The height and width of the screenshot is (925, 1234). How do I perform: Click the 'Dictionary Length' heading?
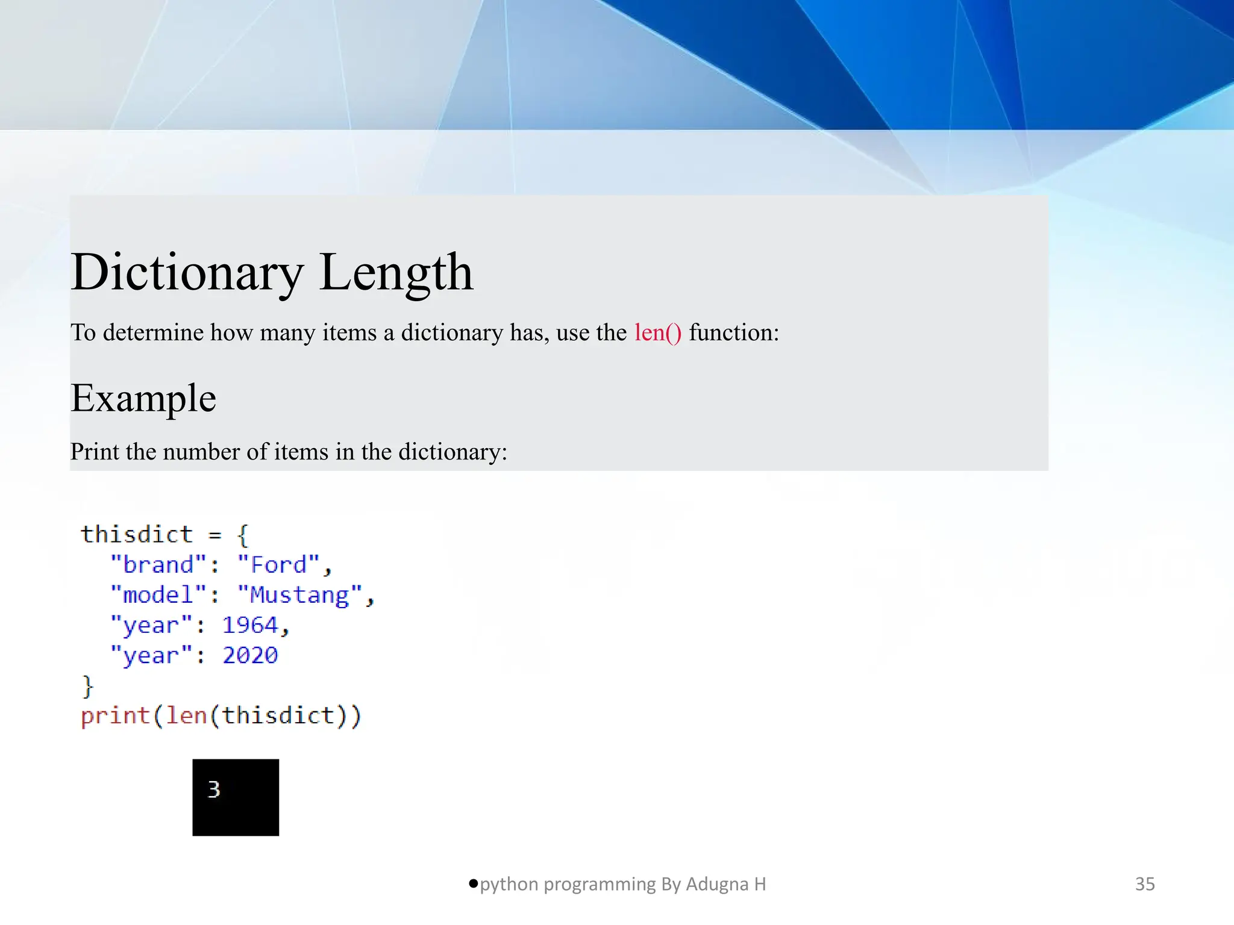[272, 273]
